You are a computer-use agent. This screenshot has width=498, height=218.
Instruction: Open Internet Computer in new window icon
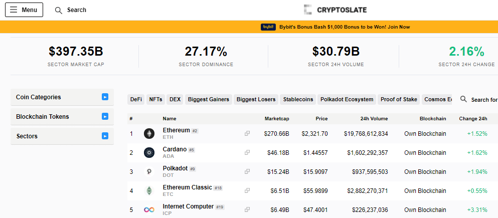coord(247,210)
